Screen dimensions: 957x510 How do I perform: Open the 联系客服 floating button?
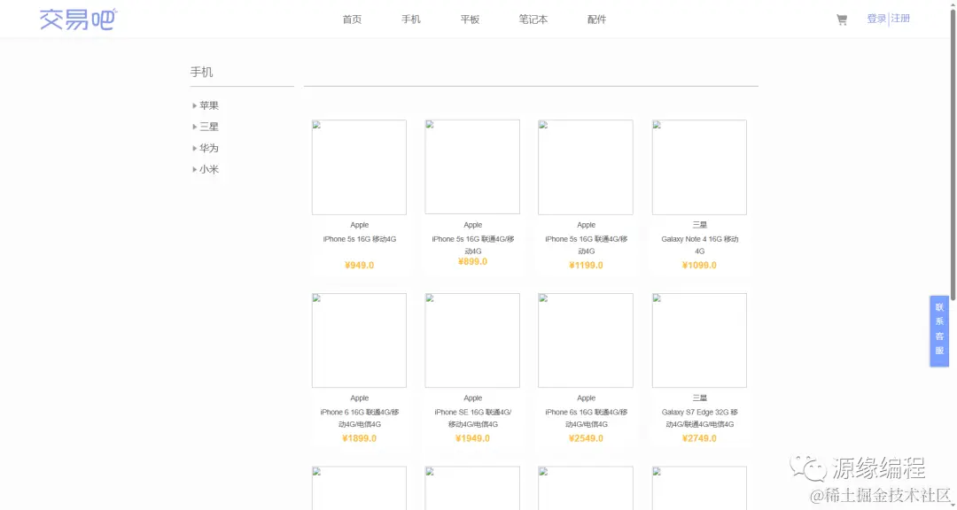[x=939, y=331]
